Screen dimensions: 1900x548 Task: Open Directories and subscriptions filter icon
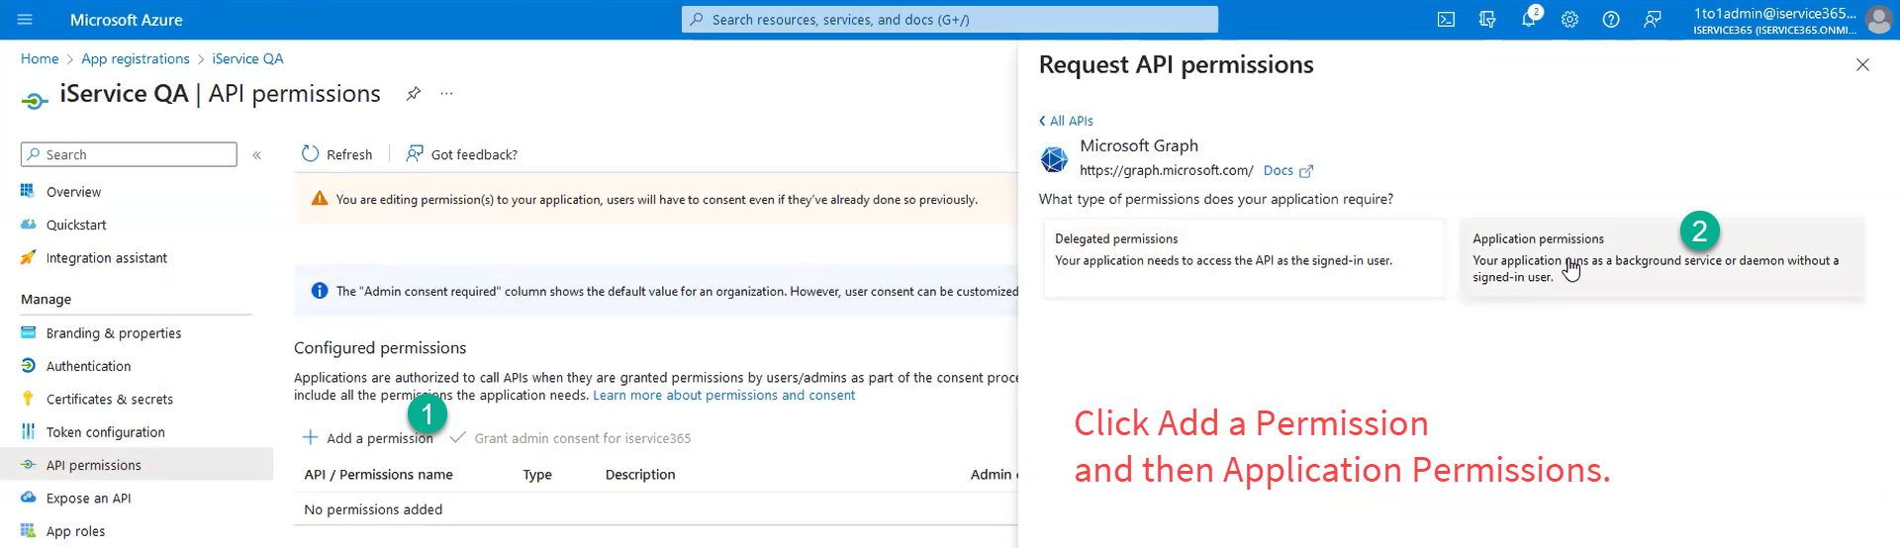(1487, 20)
